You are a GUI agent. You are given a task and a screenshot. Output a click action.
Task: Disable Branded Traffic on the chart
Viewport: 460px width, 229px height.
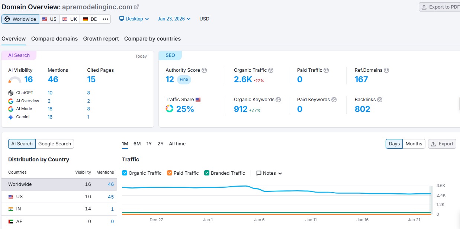pos(206,173)
